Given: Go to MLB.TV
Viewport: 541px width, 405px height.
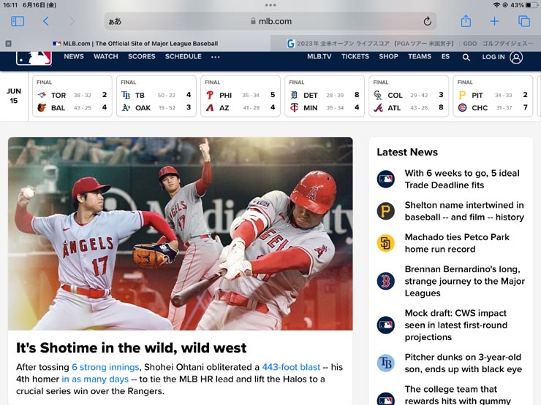Looking at the screenshot, I should click(x=319, y=56).
